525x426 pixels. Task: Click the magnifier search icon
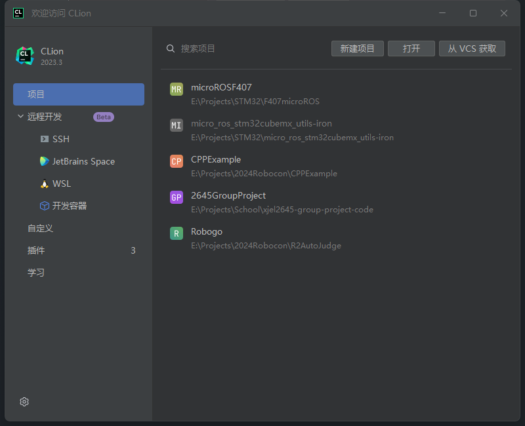171,48
